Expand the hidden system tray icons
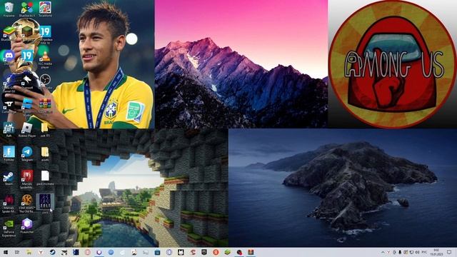The image size is (457, 257). (x=383, y=252)
